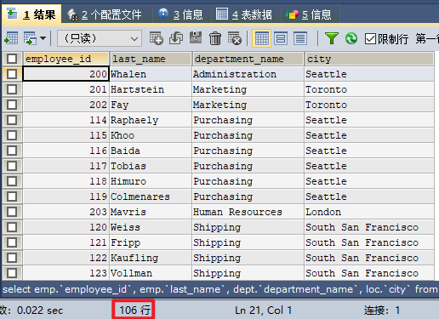Check the row checkbox for Whalen
This screenshot has height=319, width=439.
click(12, 74)
